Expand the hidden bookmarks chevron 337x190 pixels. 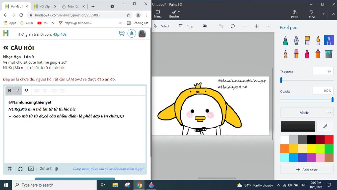tap(120, 23)
